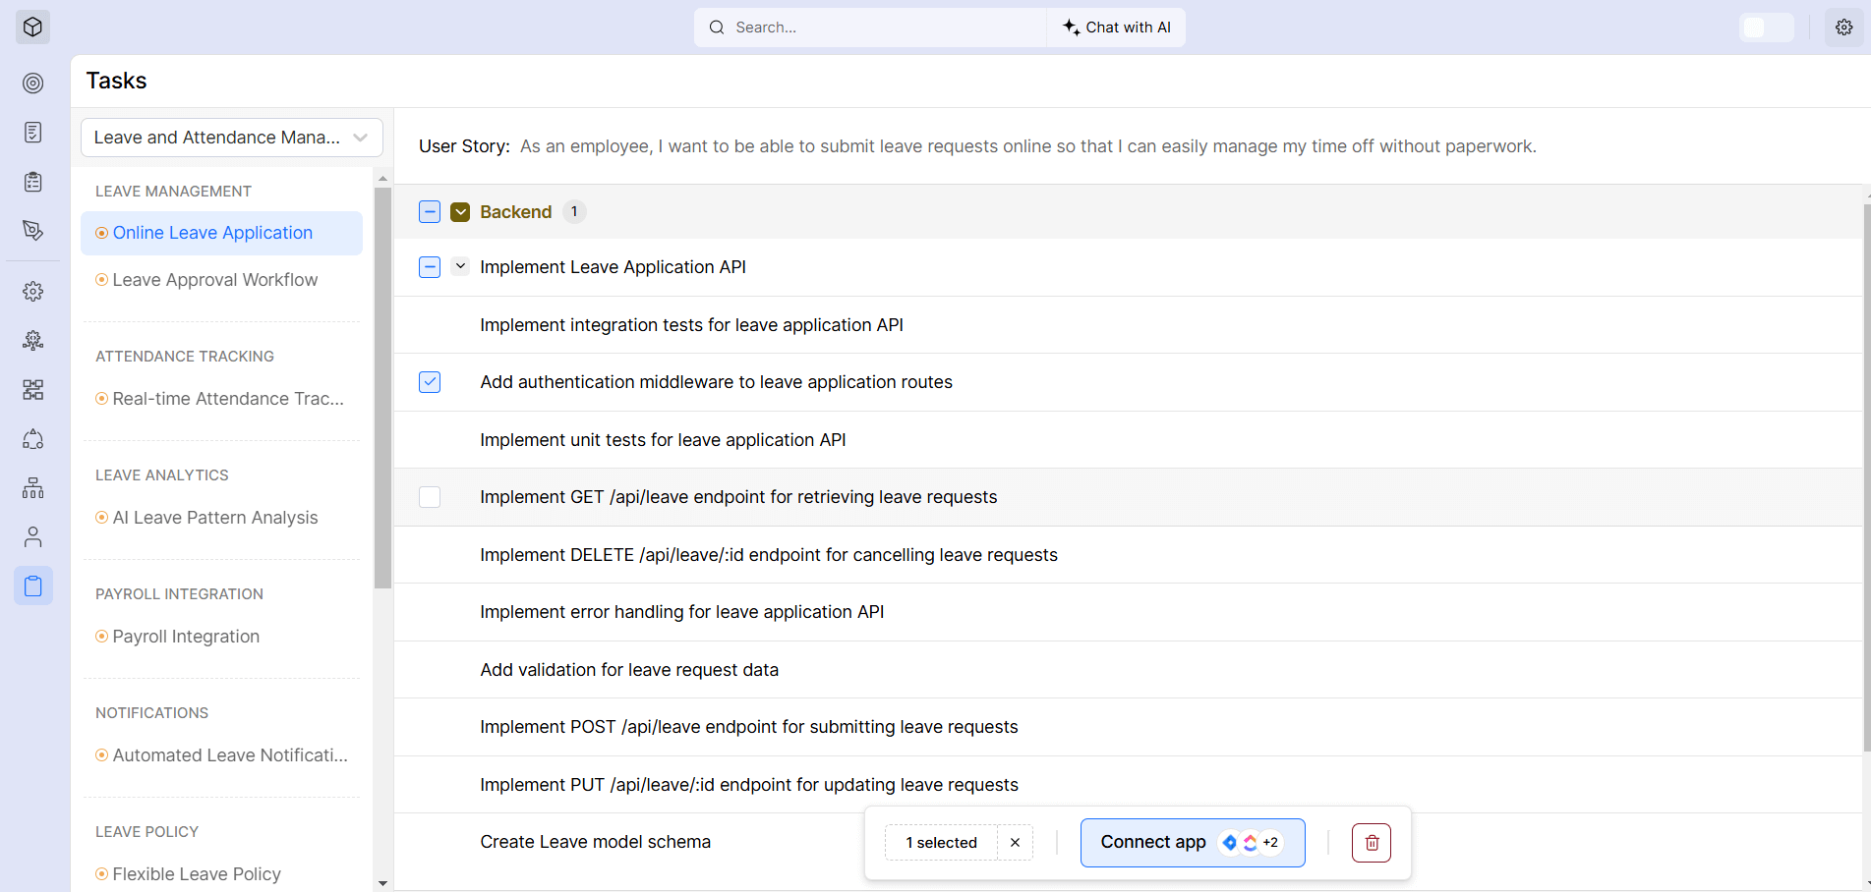Select Payroll Integration story
Image resolution: width=1871 pixels, height=892 pixels.
coord(221,637)
